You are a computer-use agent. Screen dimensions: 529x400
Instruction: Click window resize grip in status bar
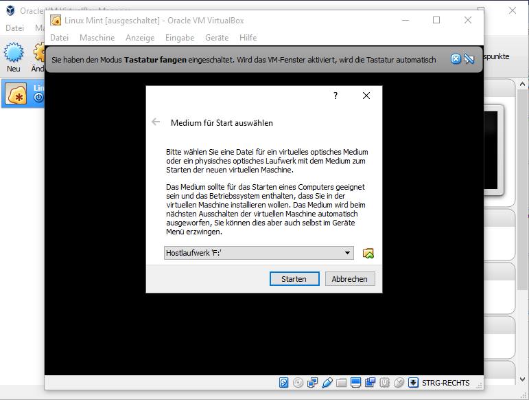click(x=479, y=385)
